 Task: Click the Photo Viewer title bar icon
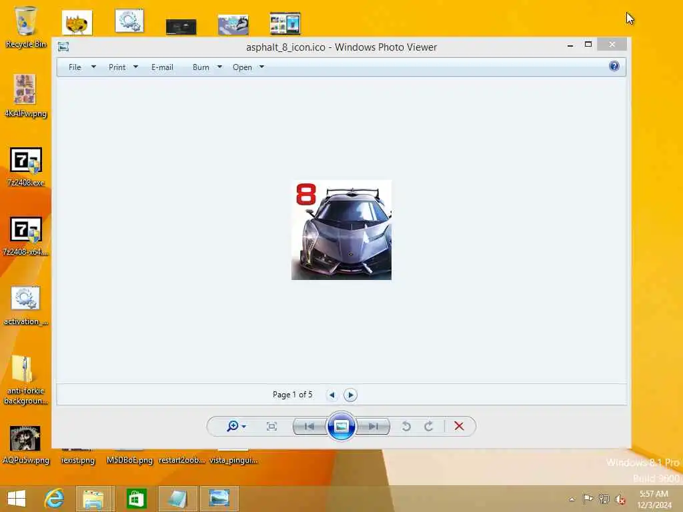pos(63,47)
